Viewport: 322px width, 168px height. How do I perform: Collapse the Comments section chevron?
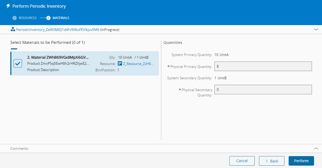point(316,148)
